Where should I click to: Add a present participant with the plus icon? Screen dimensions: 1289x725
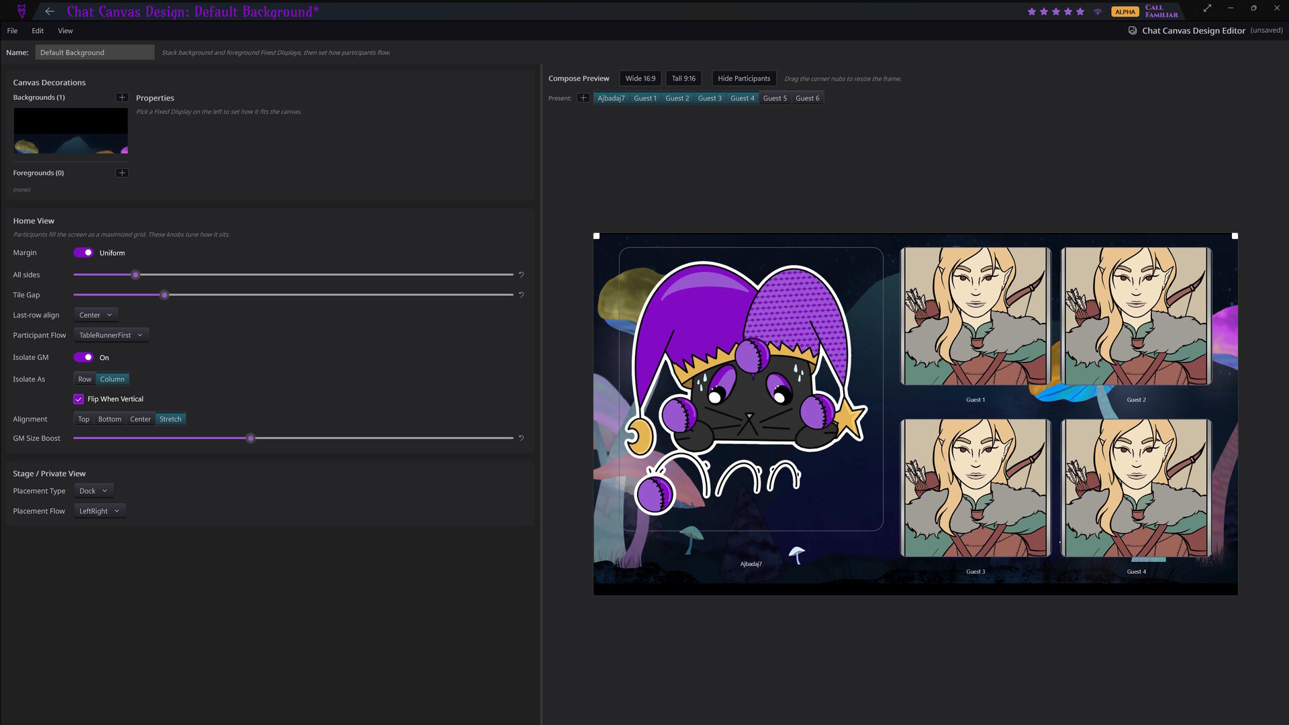pos(583,98)
